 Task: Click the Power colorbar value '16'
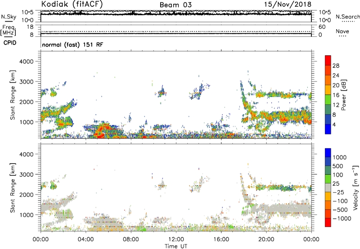336,95
